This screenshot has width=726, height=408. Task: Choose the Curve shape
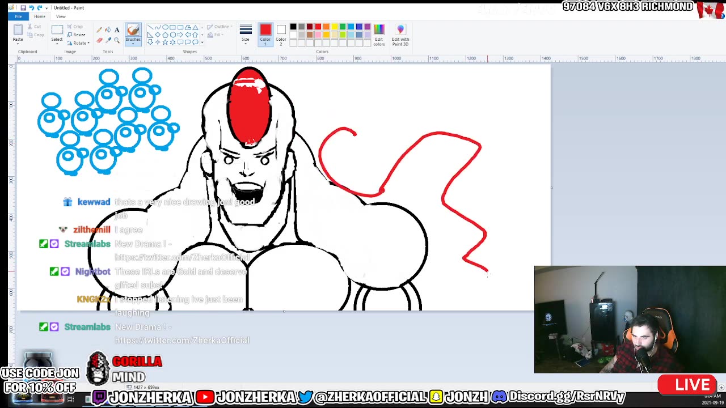coord(158,27)
